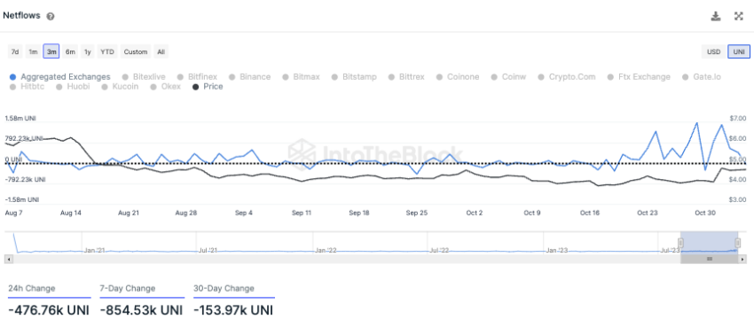Image resolution: width=754 pixels, height=327 pixels.
Task: Click the selected range in navigator
Action: point(710,243)
